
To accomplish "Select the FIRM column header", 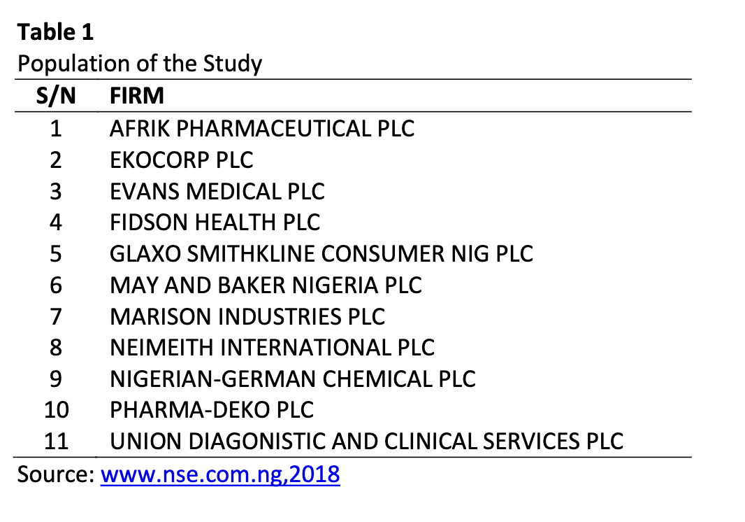I will 137,96.
